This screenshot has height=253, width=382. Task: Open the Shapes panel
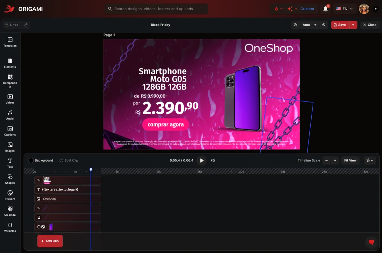pyautogui.click(x=10, y=179)
